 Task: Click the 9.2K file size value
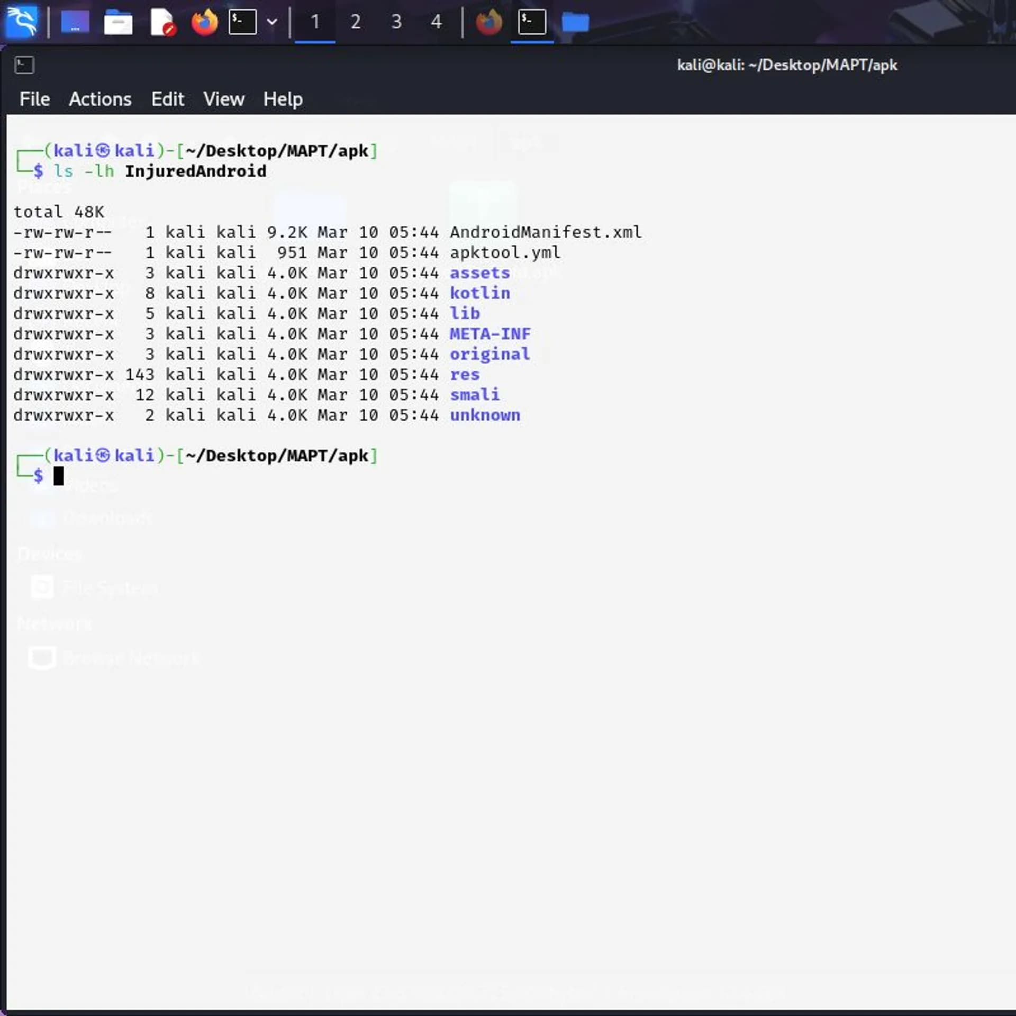tap(287, 232)
